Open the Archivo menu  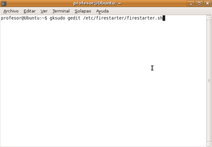[11, 11]
